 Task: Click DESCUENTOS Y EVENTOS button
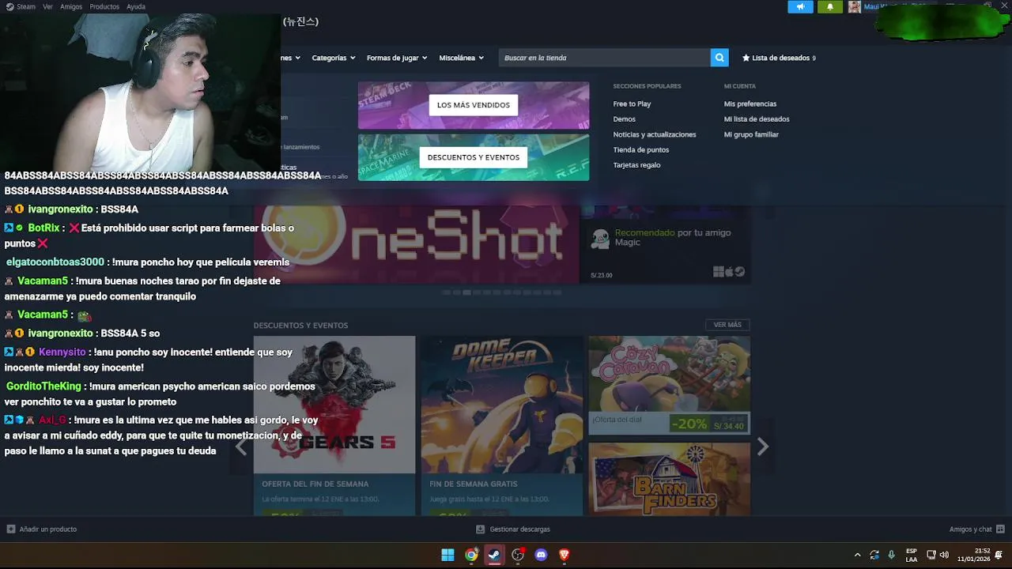474,157
